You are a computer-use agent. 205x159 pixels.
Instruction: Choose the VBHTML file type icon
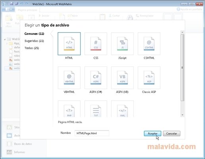point(69,78)
